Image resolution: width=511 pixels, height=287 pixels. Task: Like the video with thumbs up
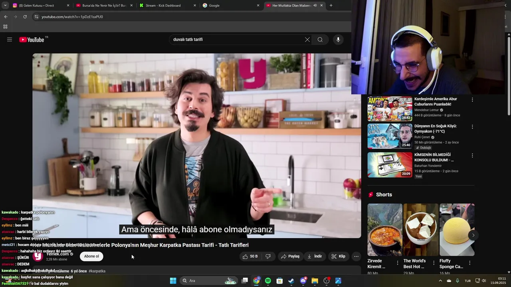tap(250, 256)
